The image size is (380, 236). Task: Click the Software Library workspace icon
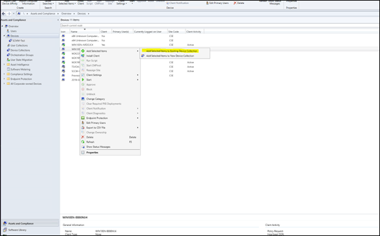click(x=5, y=230)
